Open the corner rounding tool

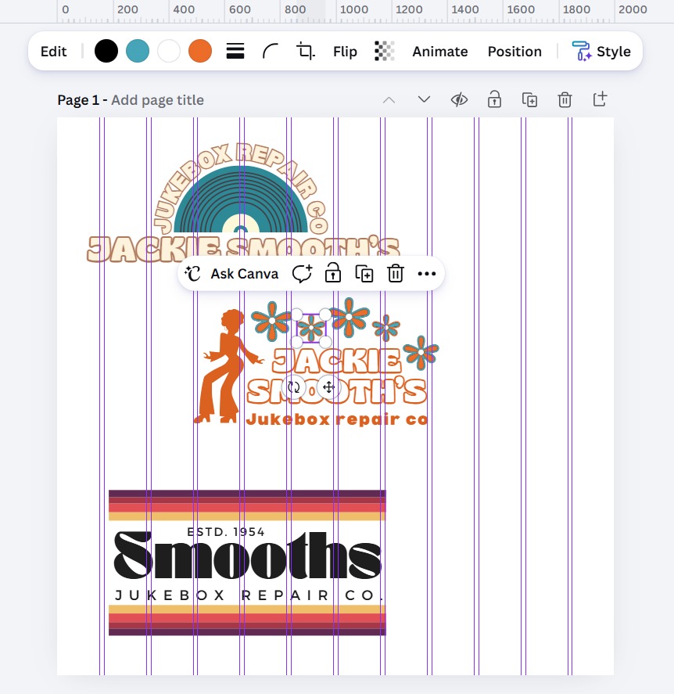pos(271,51)
